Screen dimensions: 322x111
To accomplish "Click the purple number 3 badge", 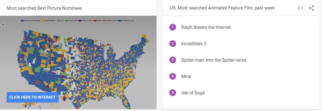I will coord(172,60).
